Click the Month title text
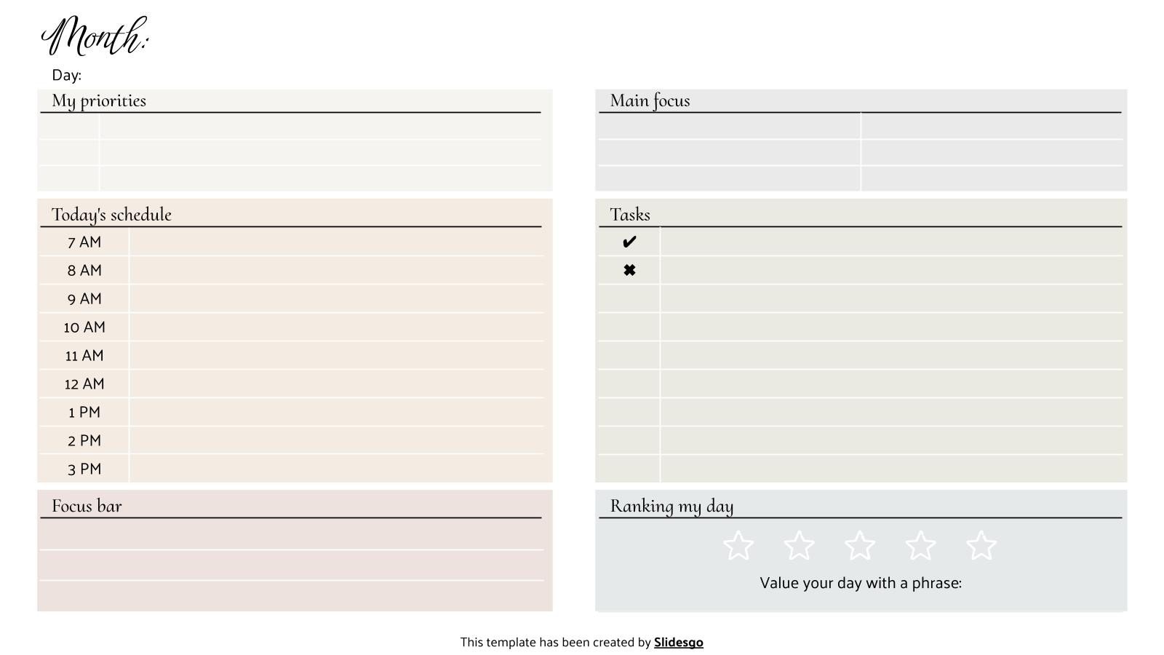The height and width of the screenshot is (655, 1164). (x=95, y=36)
